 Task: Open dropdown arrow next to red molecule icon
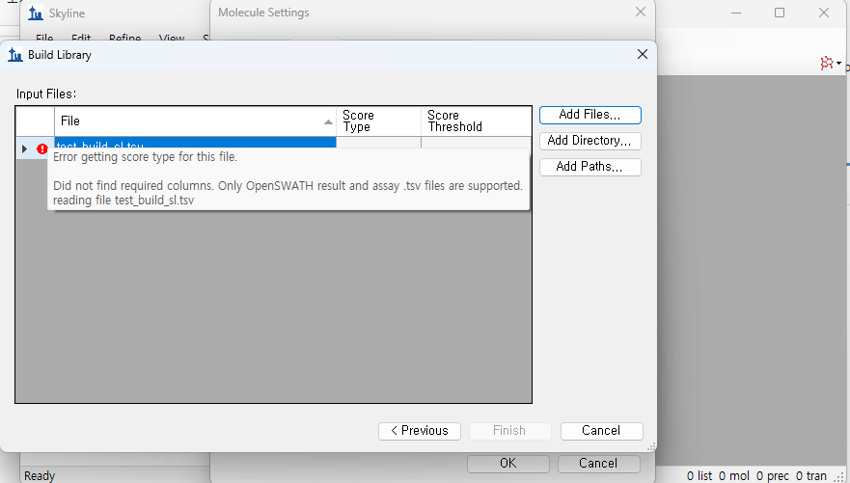click(839, 64)
